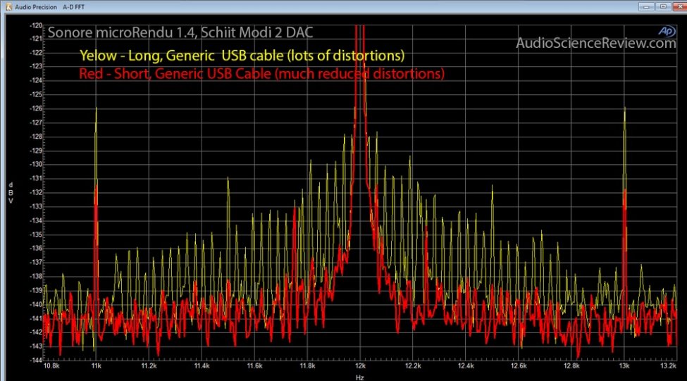Click the 'dBV' vertical axis label
Viewport: 687px width, 381px height.
pos(11,193)
